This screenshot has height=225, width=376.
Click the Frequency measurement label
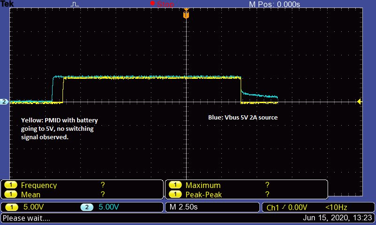[39, 185]
